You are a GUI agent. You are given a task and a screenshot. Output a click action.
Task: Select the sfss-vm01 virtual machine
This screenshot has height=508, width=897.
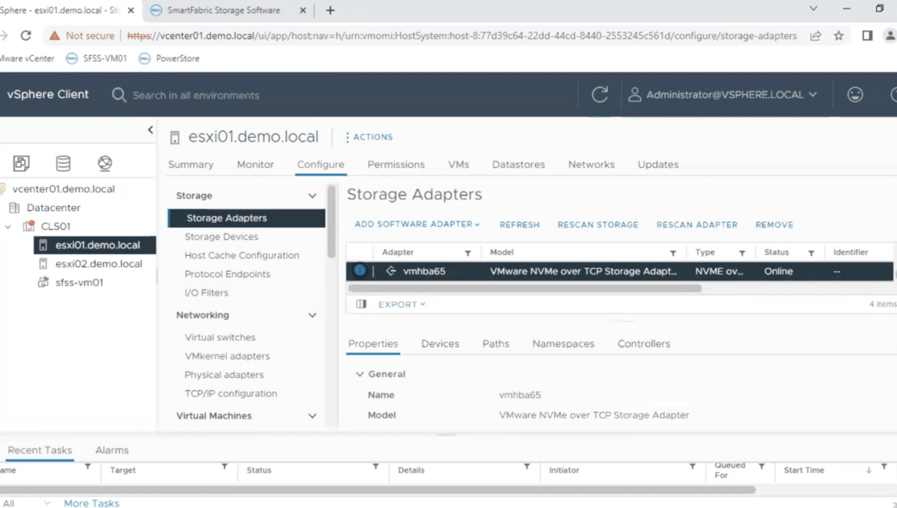coord(79,282)
